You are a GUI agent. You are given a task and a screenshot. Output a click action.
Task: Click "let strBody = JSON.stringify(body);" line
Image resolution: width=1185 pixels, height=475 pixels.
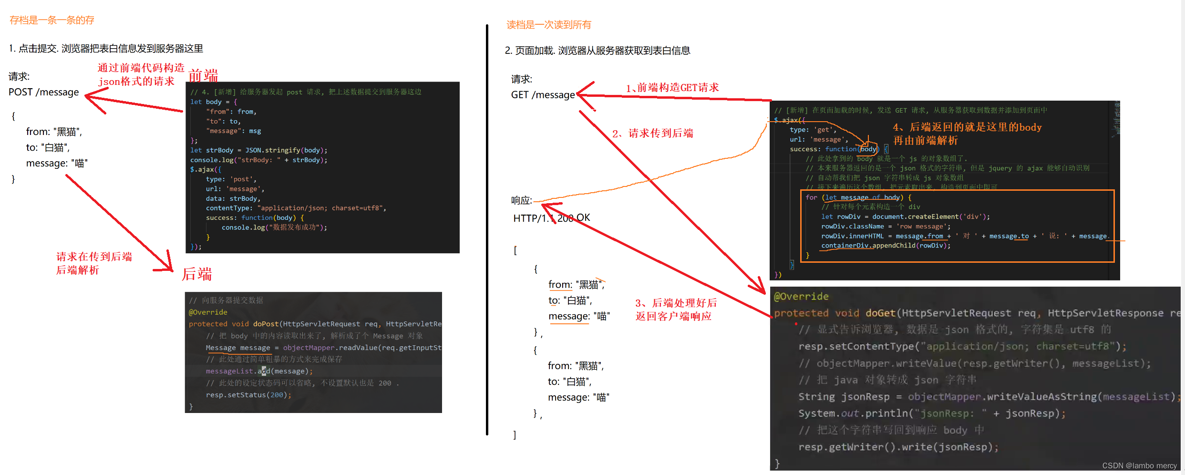pyautogui.click(x=259, y=150)
